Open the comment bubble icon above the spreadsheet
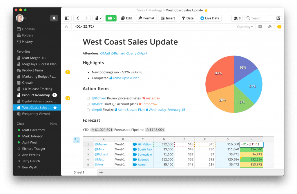Image resolution: width=297 pixels, height=194 pixels. click(279, 26)
